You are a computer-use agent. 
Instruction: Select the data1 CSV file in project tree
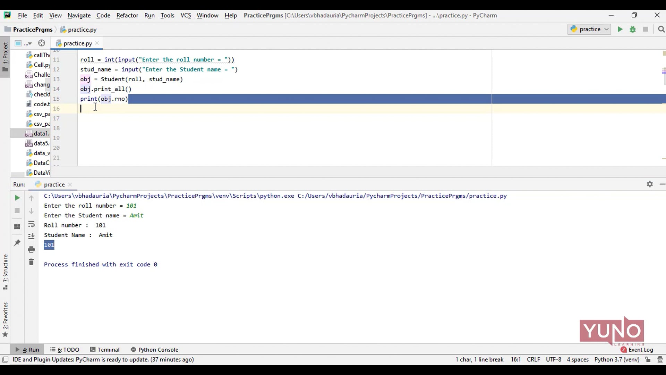(x=37, y=133)
